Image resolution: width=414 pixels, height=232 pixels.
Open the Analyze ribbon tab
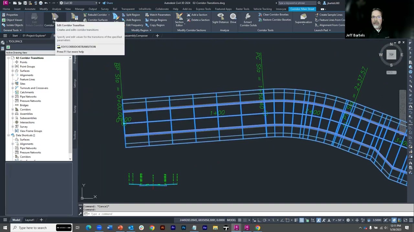click(56, 9)
